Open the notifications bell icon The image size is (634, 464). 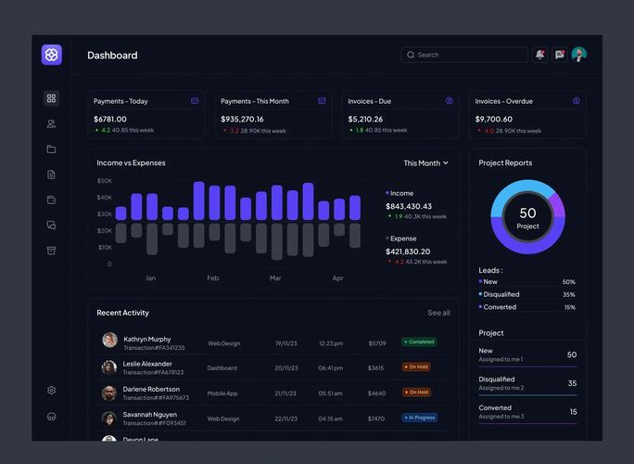[539, 55]
